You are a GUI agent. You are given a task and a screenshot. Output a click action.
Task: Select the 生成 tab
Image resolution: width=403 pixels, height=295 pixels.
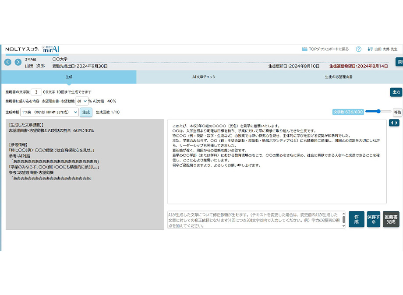(x=69, y=77)
